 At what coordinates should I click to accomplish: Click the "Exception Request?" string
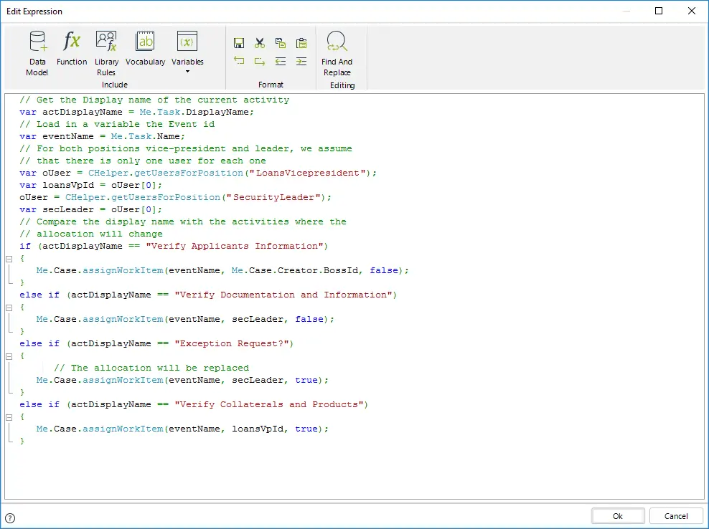coord(232,344)
